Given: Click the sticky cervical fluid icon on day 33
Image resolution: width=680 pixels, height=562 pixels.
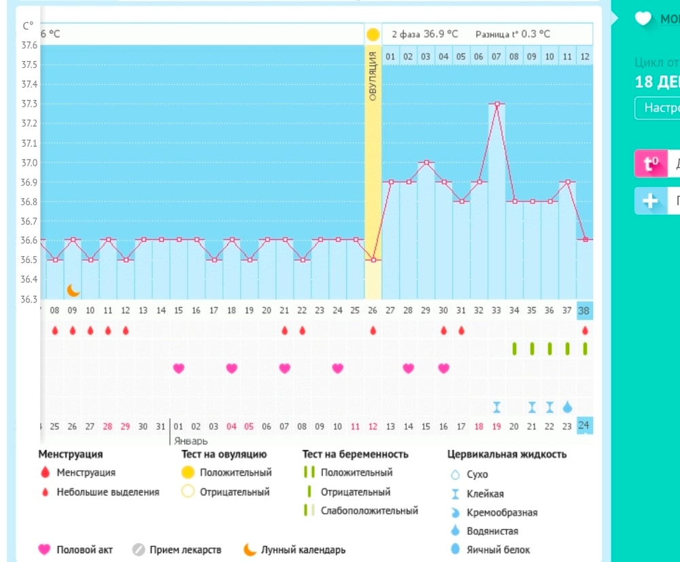Looking at the screenshot, I should tap(497, 407).
